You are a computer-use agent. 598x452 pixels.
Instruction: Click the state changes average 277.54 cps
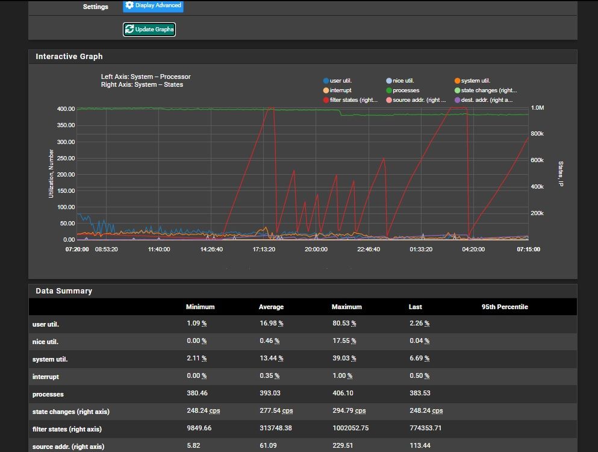pyautogui.click(x=276, y=411)
